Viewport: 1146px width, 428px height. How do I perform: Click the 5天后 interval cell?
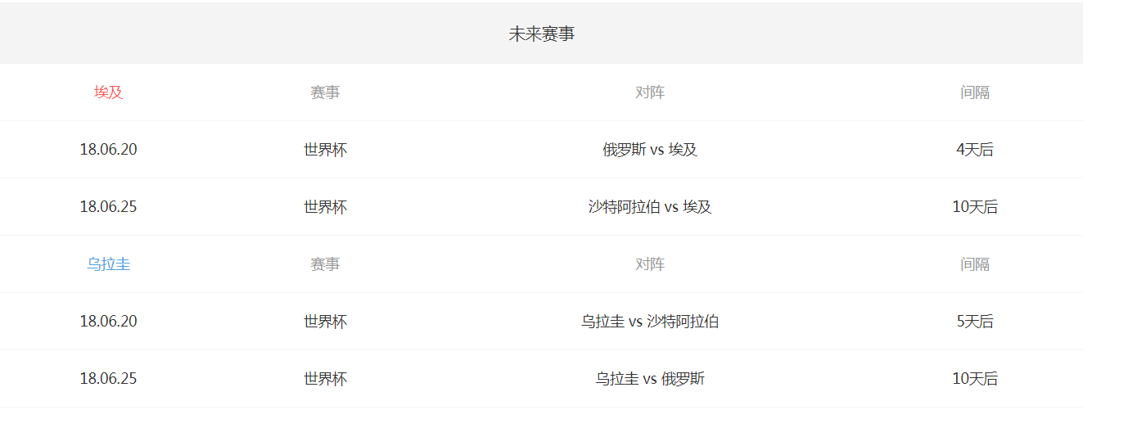[x=975, y=322]
